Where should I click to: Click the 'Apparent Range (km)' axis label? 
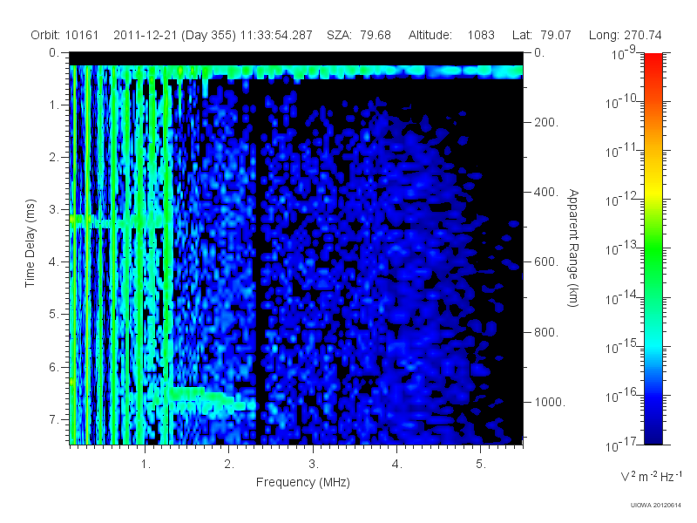point(573,248)
